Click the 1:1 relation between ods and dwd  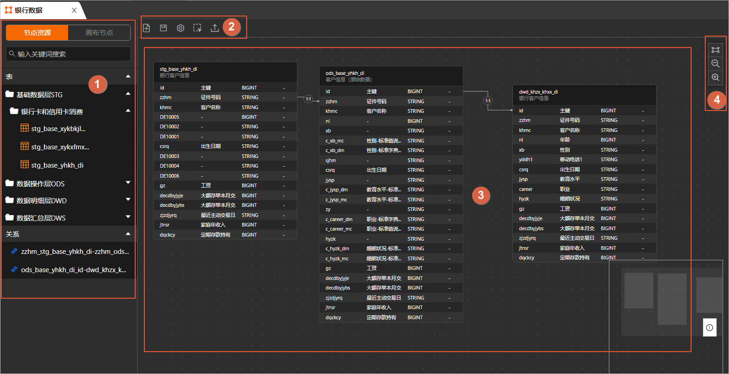pyautogui.click(x=488, y=101)
